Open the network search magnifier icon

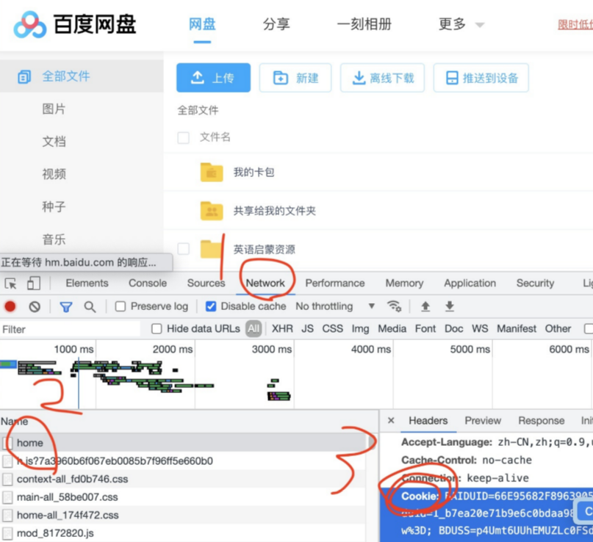pyautogui.click(x=90, y=306)
